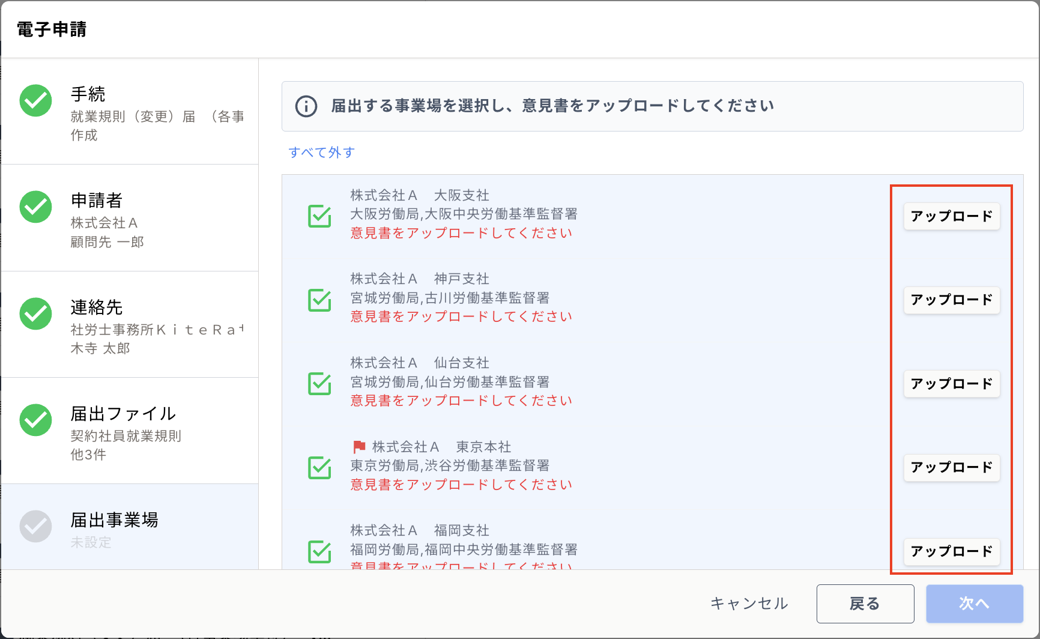The width and height of the screenshot is (1040, 639).
Task: Click the green check icon beside 連絡先
Action: click(35, 313)
